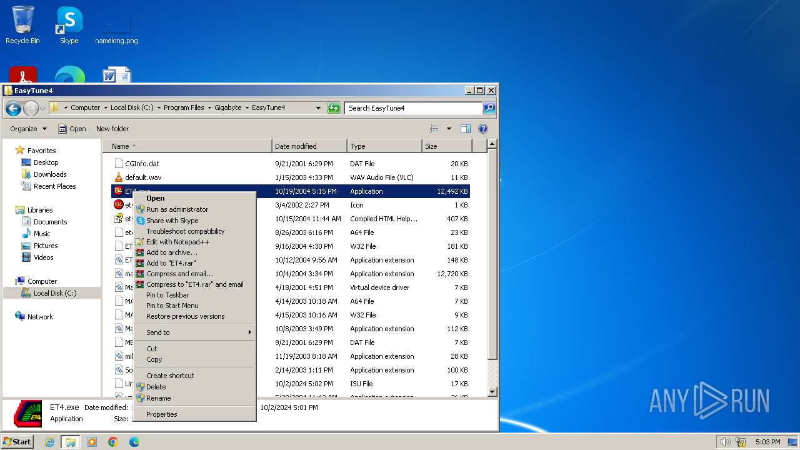Launch Edge from the taskbar

point(134,442)
